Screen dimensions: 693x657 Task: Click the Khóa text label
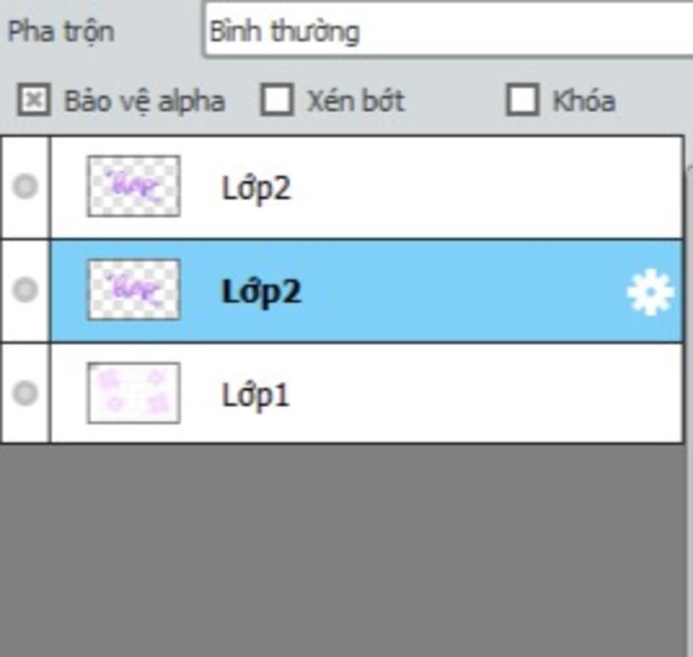click(x=584, y=100)
